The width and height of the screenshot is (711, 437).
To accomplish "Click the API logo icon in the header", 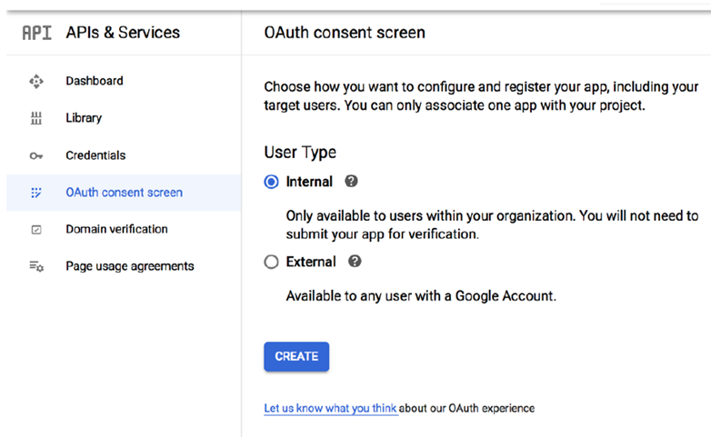I will tap(36, 33).
